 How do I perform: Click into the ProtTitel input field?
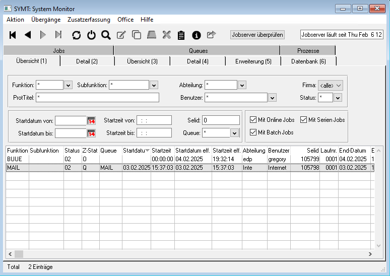97,98
